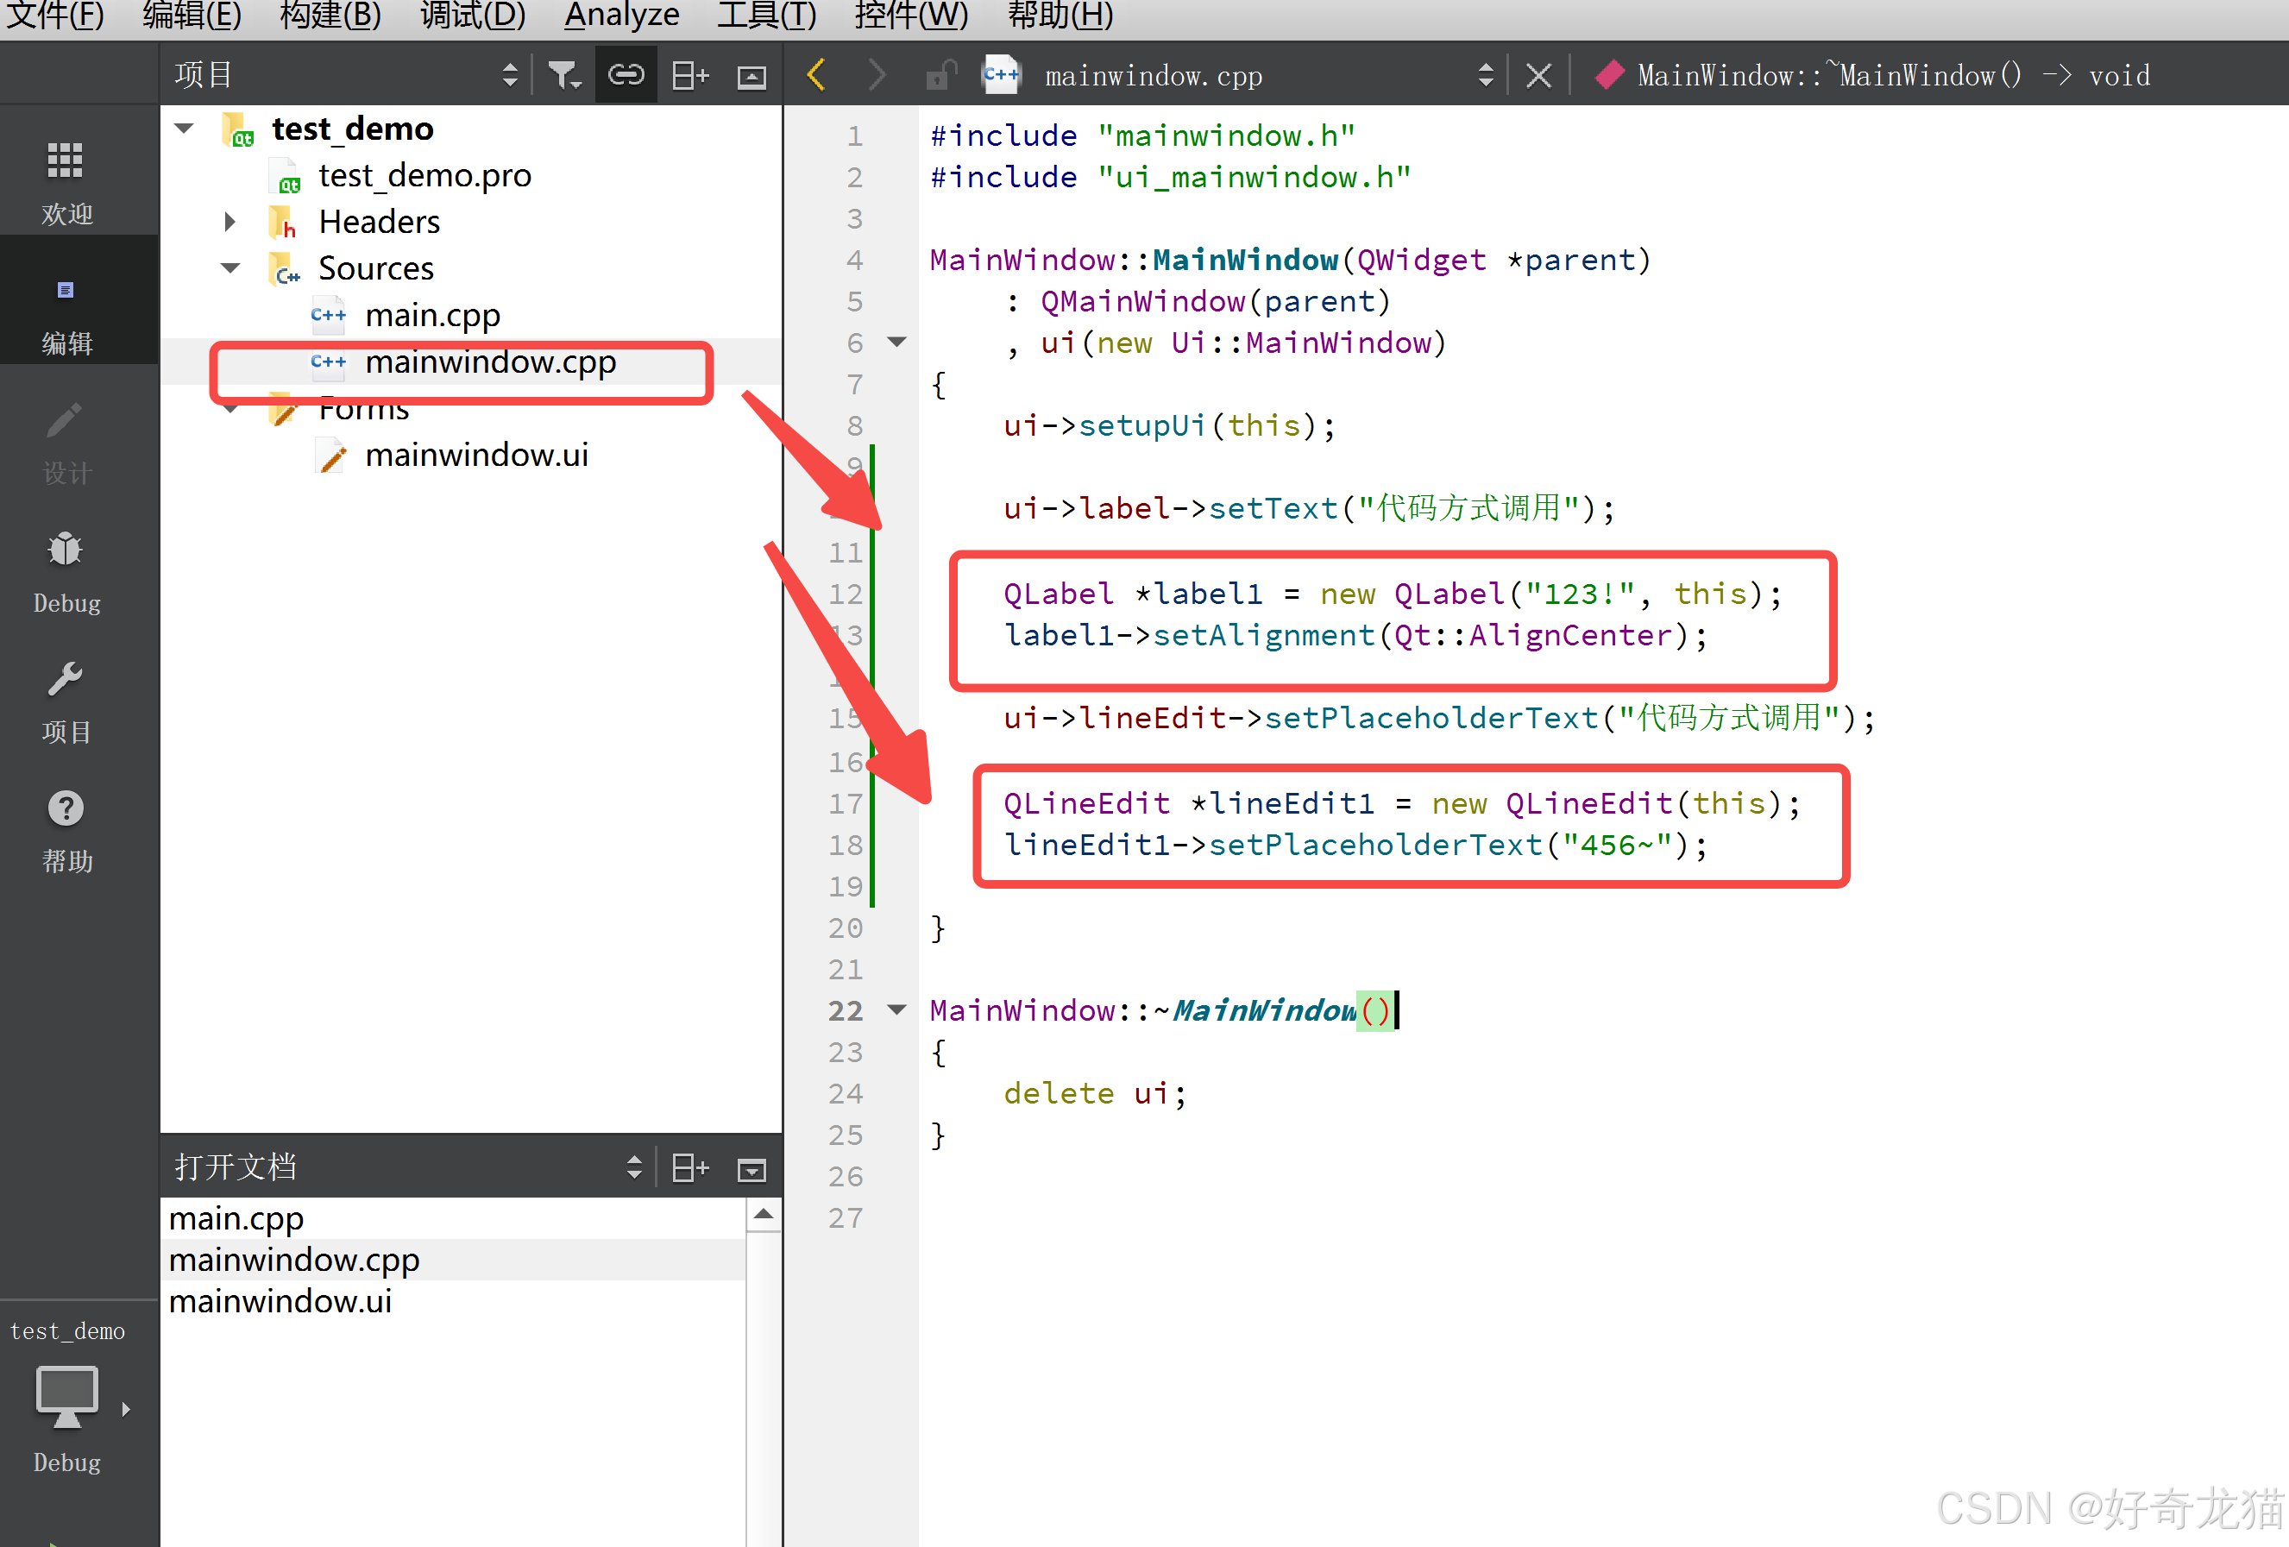
Task: Split the project panel view
Action: point(690,76)
